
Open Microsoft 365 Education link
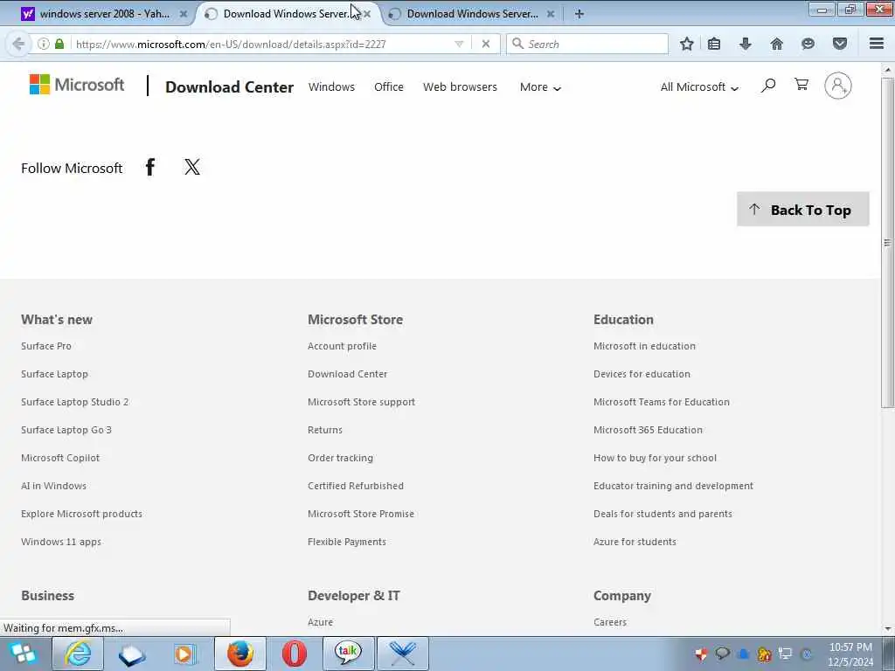coord(648,430)
